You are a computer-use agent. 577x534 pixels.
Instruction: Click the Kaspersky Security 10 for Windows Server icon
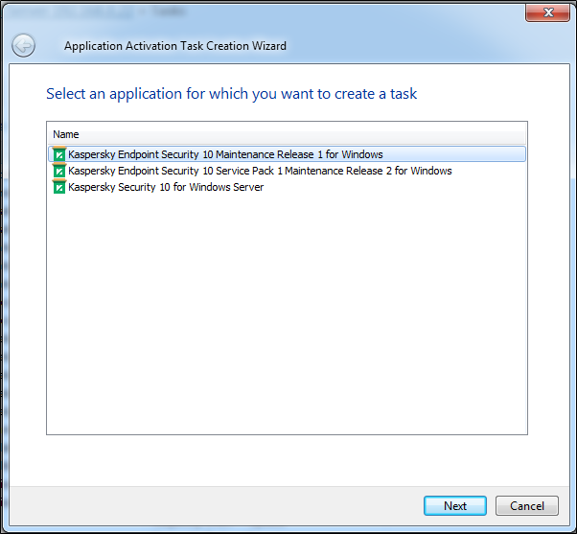coord(59,187)
